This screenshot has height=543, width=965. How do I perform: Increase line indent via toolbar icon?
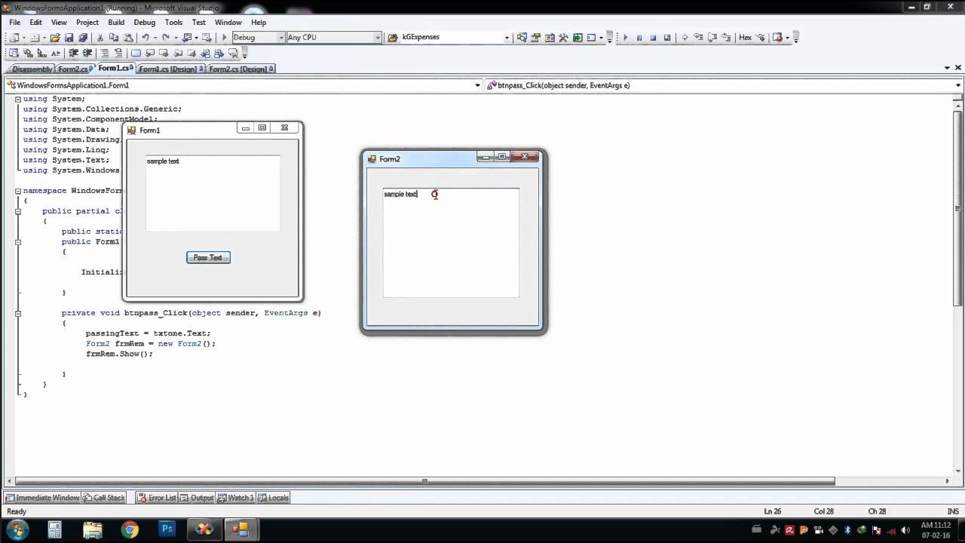[87, 53]
